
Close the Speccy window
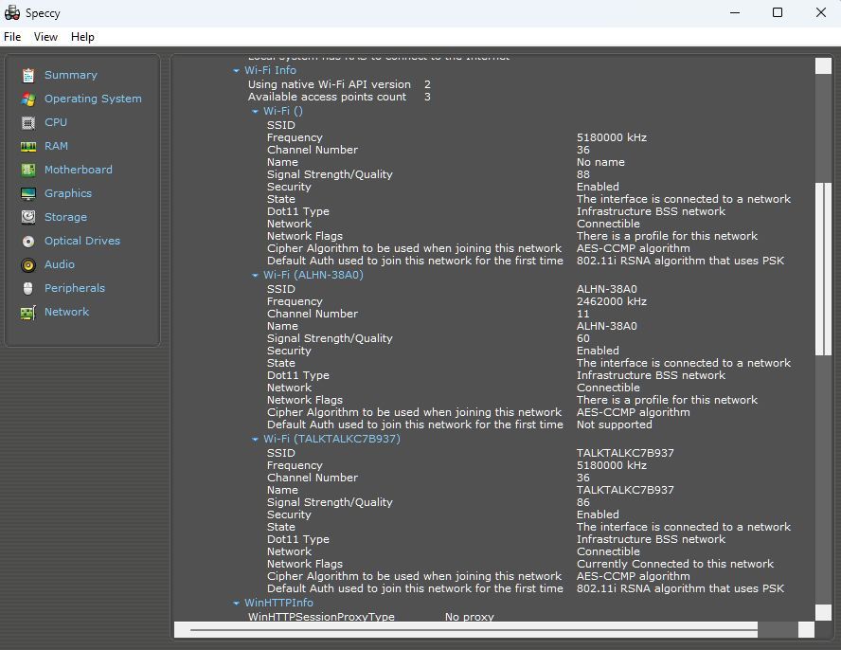pyautogui.click(x=820, y=12)
